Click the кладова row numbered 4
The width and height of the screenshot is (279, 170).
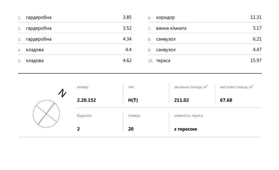(x=35, y=50)
